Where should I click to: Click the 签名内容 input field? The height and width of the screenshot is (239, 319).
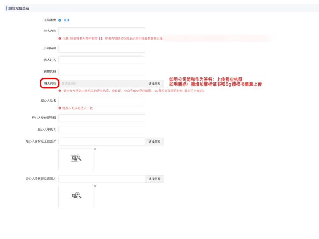[101, 31]
